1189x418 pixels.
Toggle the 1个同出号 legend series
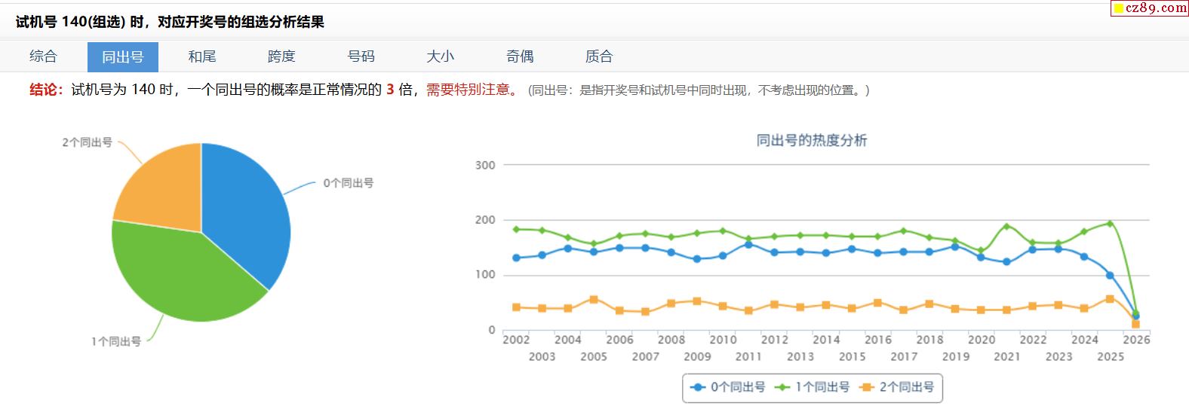813,387
